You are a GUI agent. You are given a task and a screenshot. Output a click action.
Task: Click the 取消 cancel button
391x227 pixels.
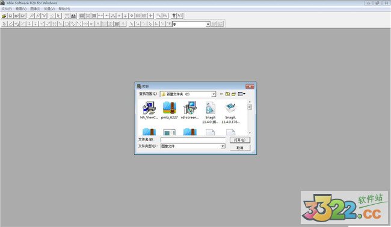pyautogui.click(x=239, y=148)
